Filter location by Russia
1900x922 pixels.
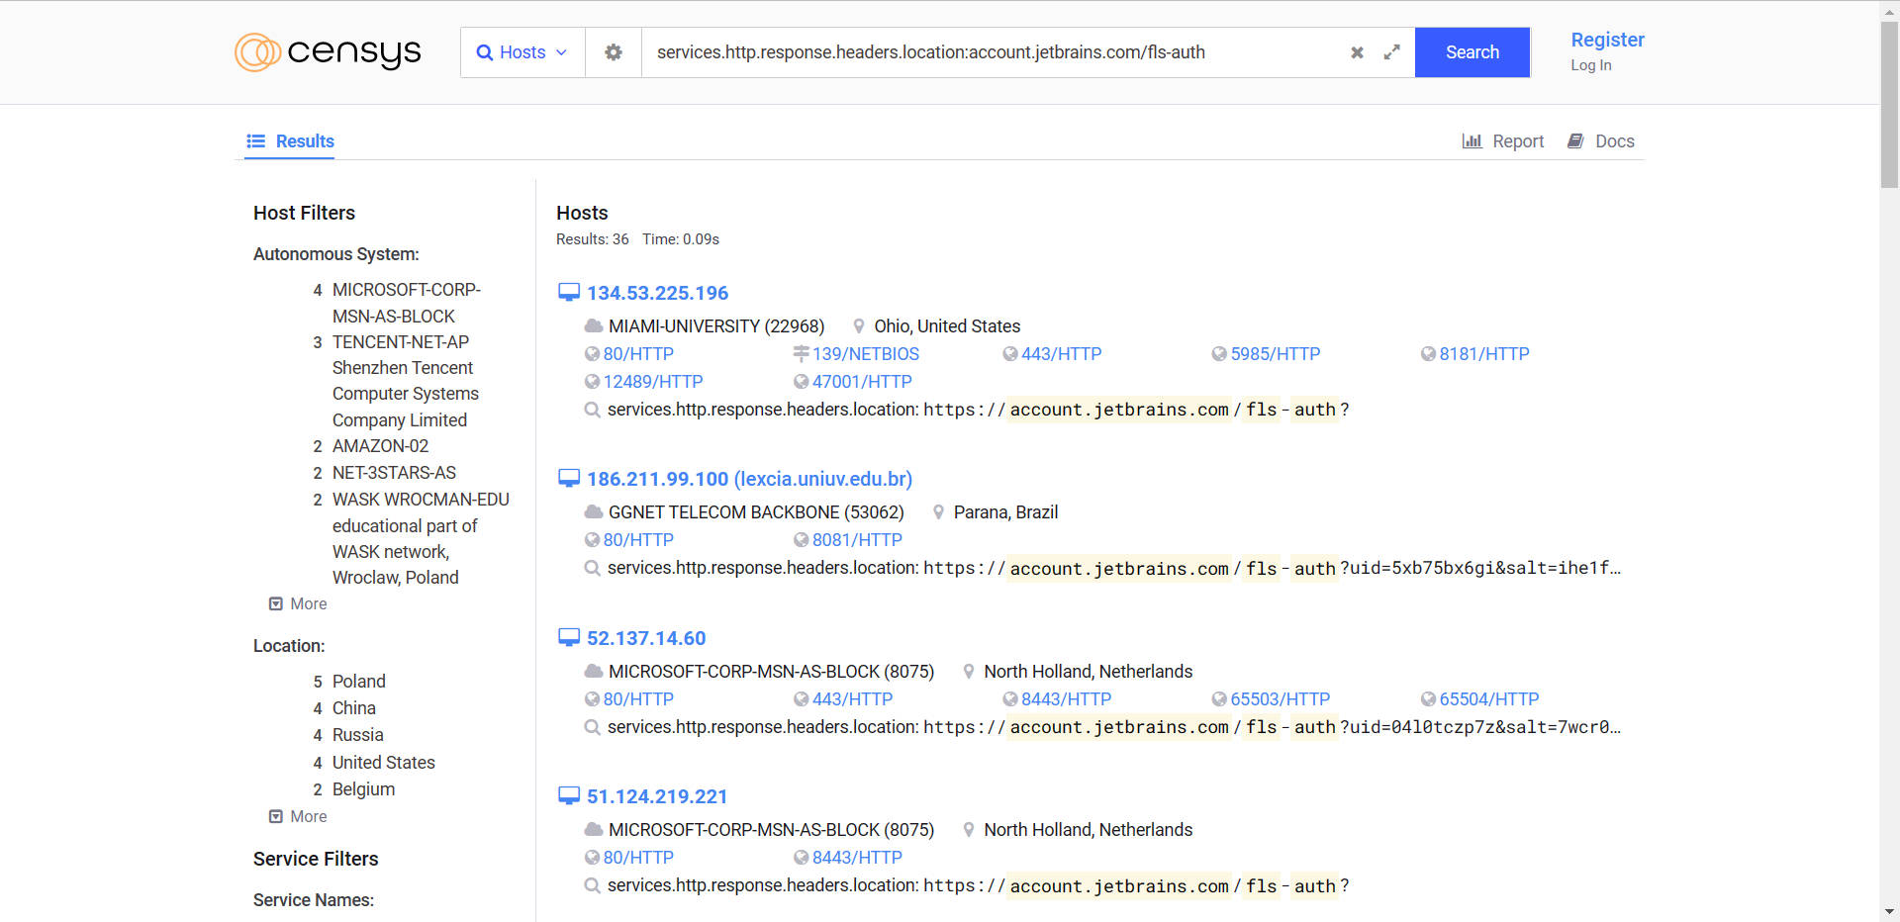(x=357, y=735)
